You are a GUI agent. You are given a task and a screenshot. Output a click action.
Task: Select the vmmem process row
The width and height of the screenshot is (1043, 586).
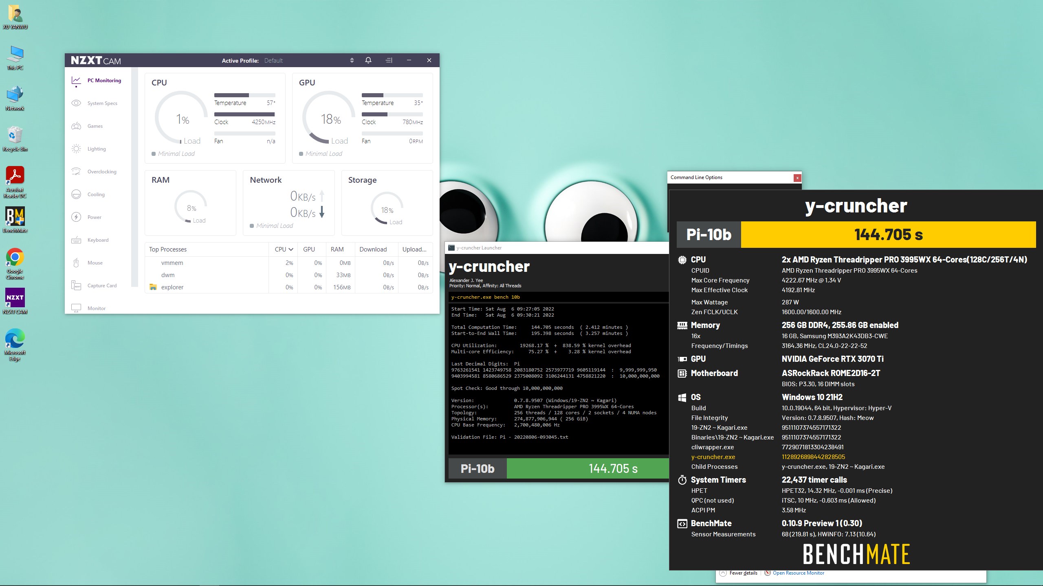point(288,263)
